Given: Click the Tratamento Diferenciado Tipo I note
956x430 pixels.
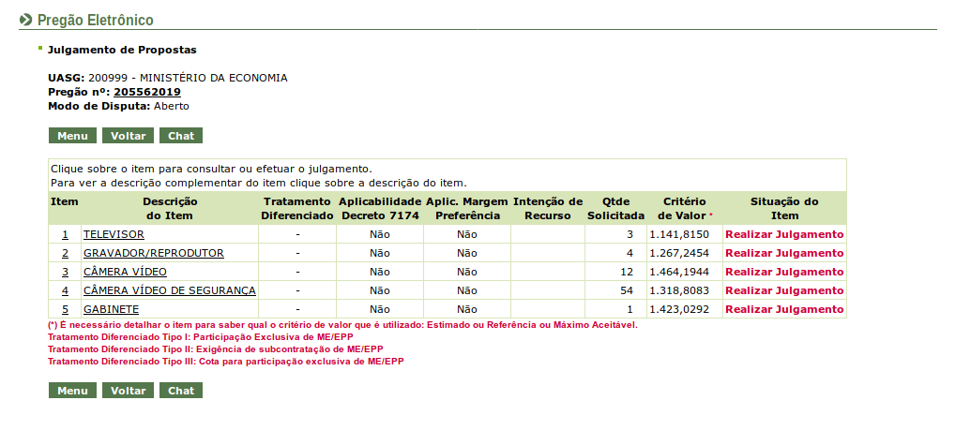Looking at the screenshot, I should click(x=201, y=337).
